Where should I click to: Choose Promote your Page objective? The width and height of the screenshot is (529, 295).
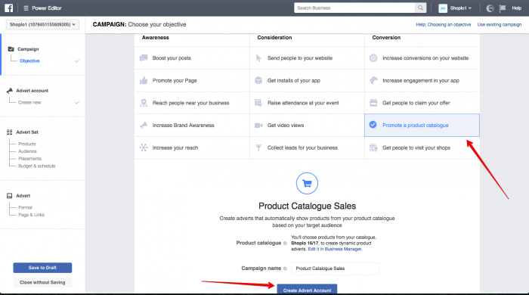pyautogui.click(x=192, y=80)
